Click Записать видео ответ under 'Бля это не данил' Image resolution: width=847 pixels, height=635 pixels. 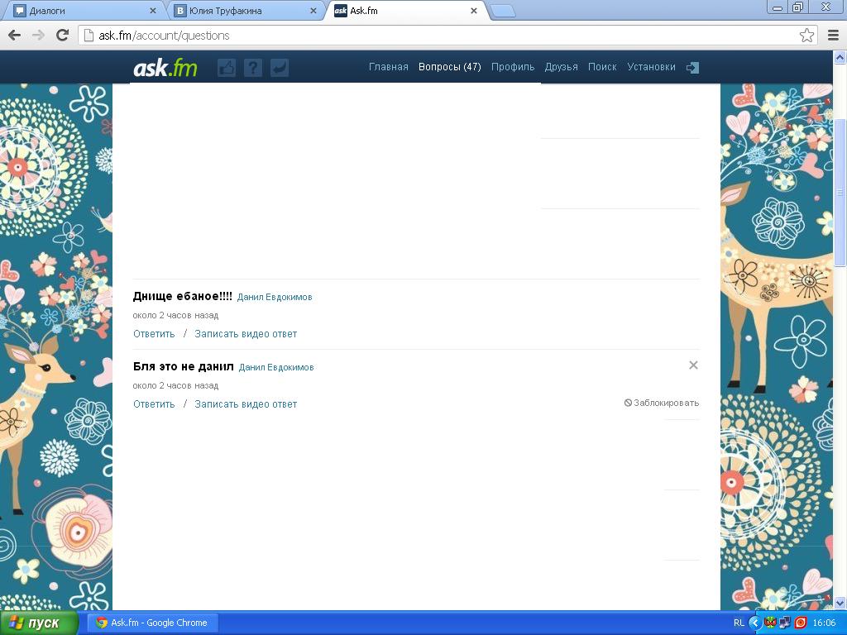point(246,404)
